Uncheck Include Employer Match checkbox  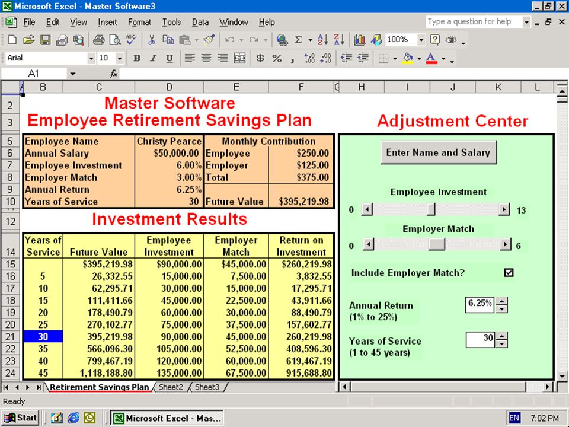tap(509, 273)
